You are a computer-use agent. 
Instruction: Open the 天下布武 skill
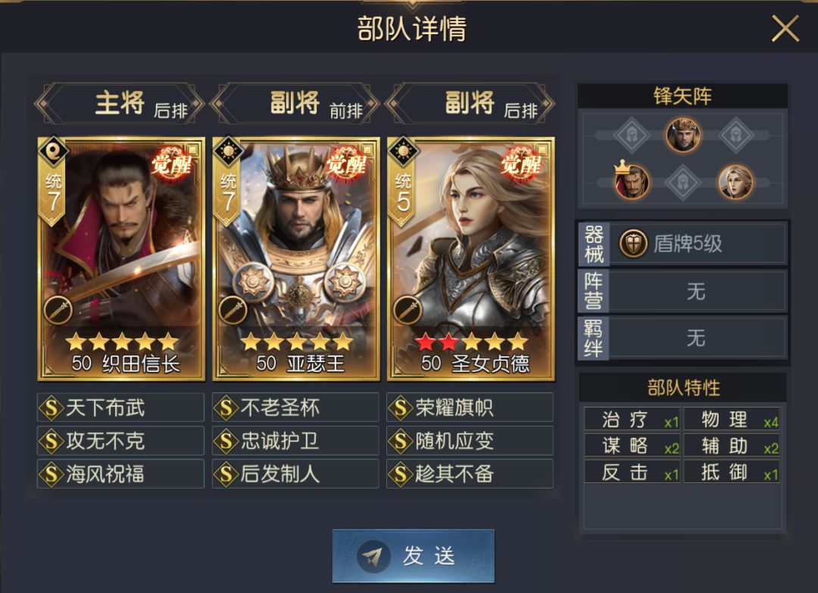coord(120,407)
